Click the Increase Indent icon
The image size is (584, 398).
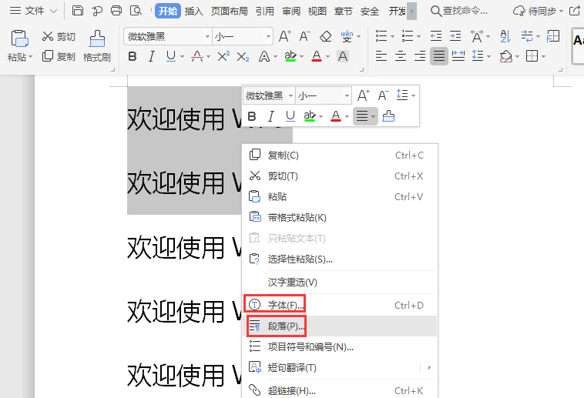pos(455,36)
